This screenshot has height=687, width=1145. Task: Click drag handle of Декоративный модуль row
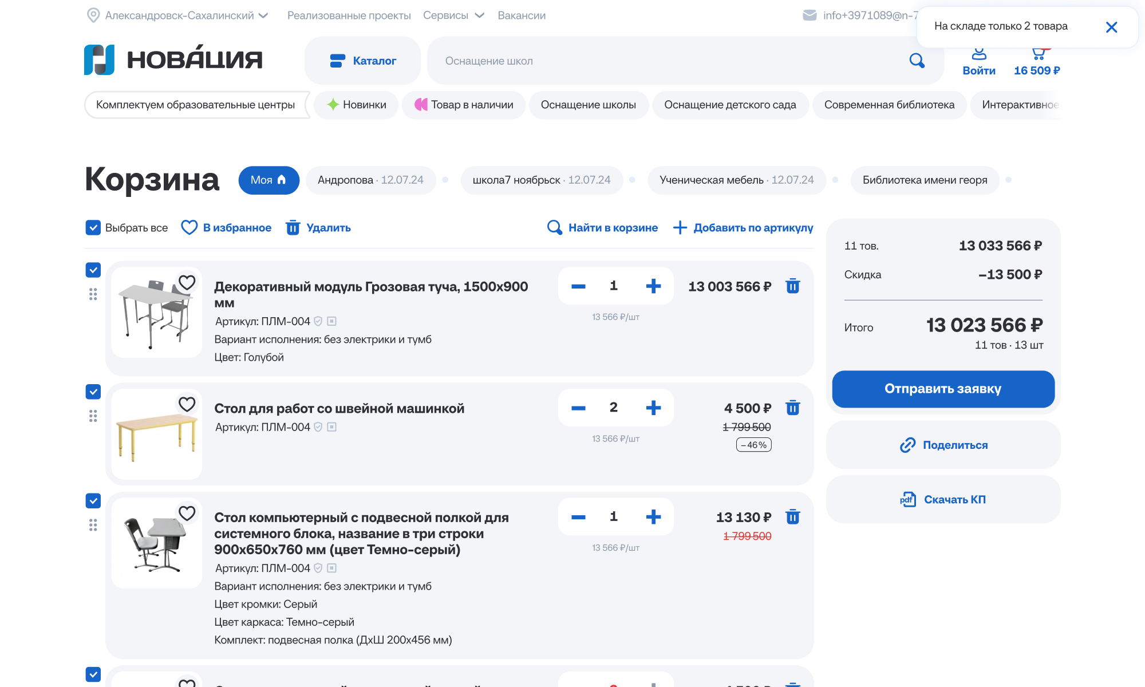tap(93, 294)
